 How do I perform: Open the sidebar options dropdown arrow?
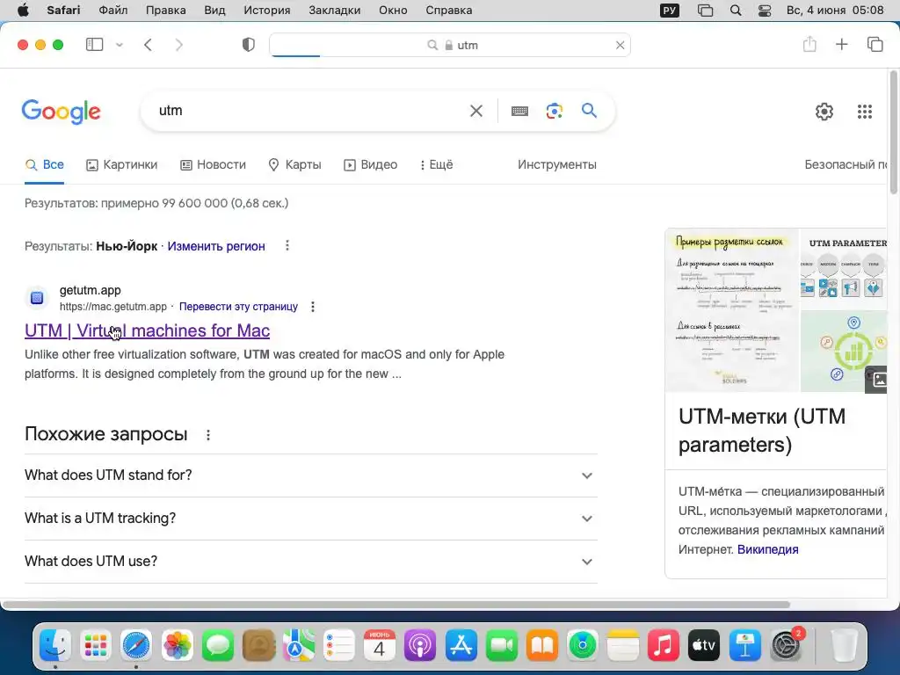tap(120, 45)
